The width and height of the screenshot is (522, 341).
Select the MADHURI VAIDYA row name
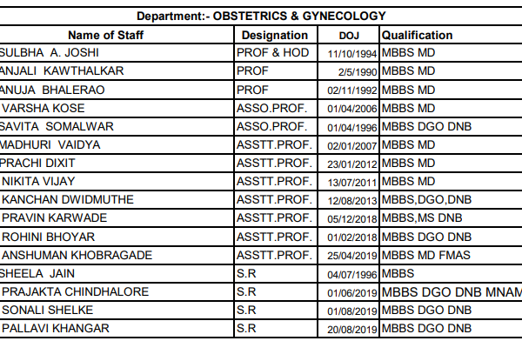coord(50,145)
